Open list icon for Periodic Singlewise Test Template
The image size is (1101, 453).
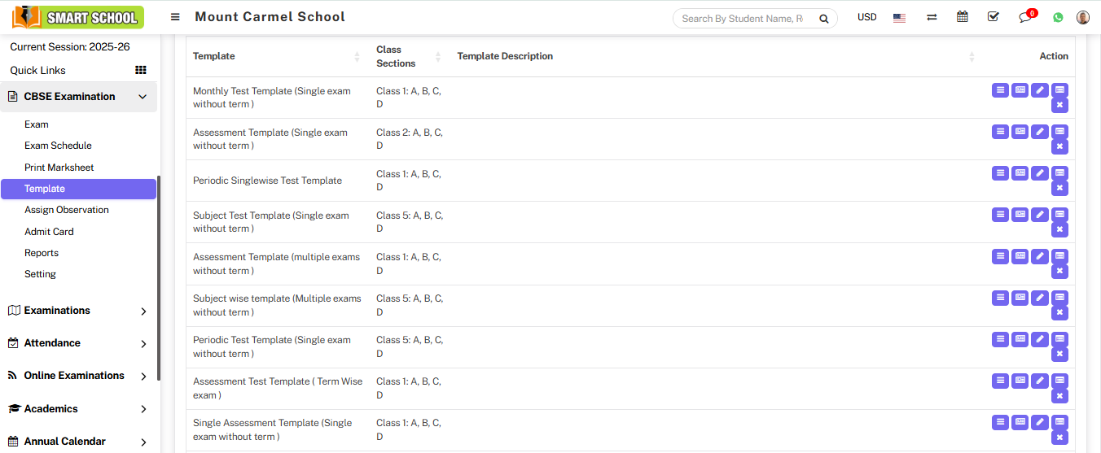[x=1000, y=173]
